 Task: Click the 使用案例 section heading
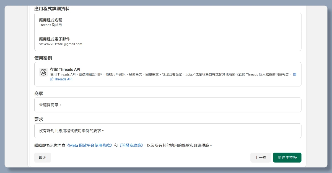[43, 58]
